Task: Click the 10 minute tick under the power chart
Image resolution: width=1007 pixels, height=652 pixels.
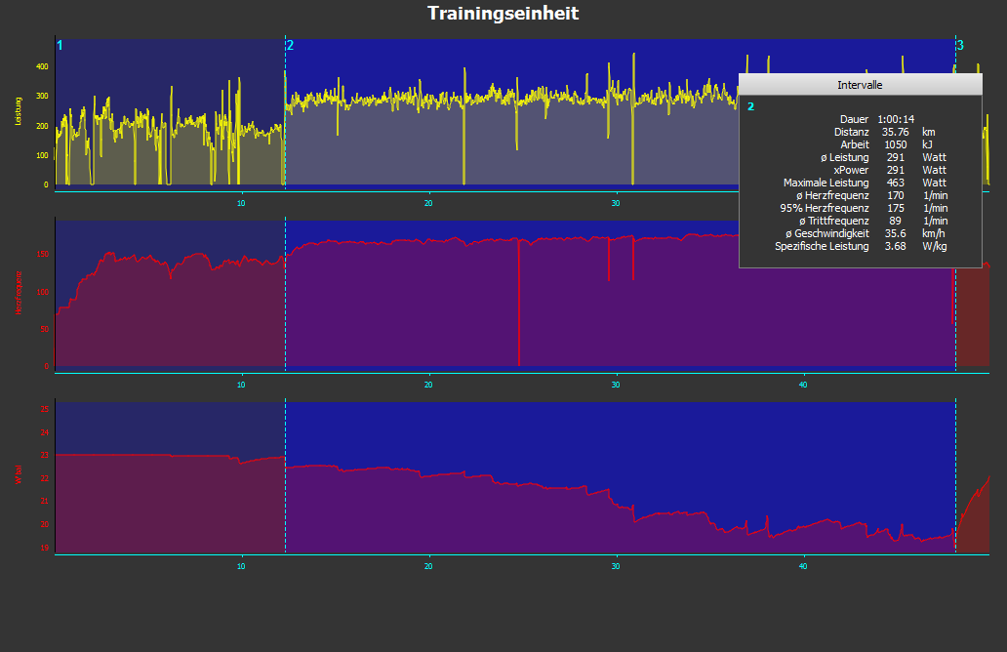Action: coord(241,202)
